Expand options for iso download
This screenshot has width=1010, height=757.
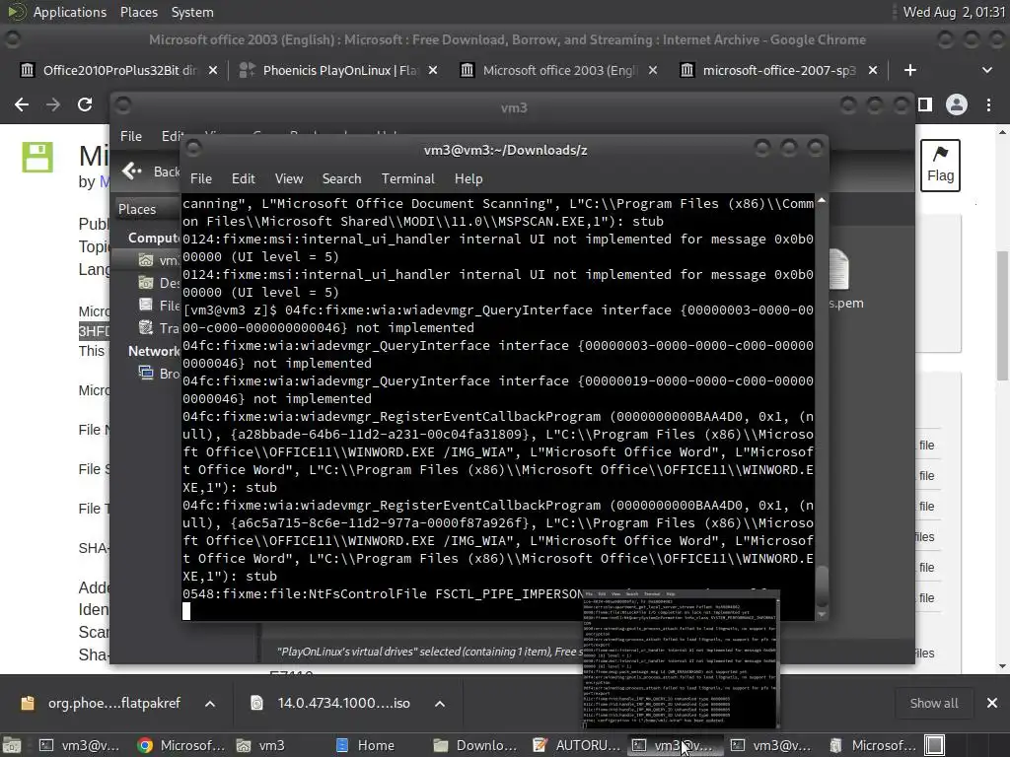(x=440, y=704)
